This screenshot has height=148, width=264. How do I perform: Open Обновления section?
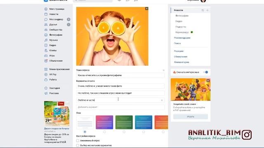[181, 57]
